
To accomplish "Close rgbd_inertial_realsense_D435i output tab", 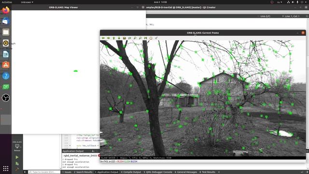I will 99,156.
